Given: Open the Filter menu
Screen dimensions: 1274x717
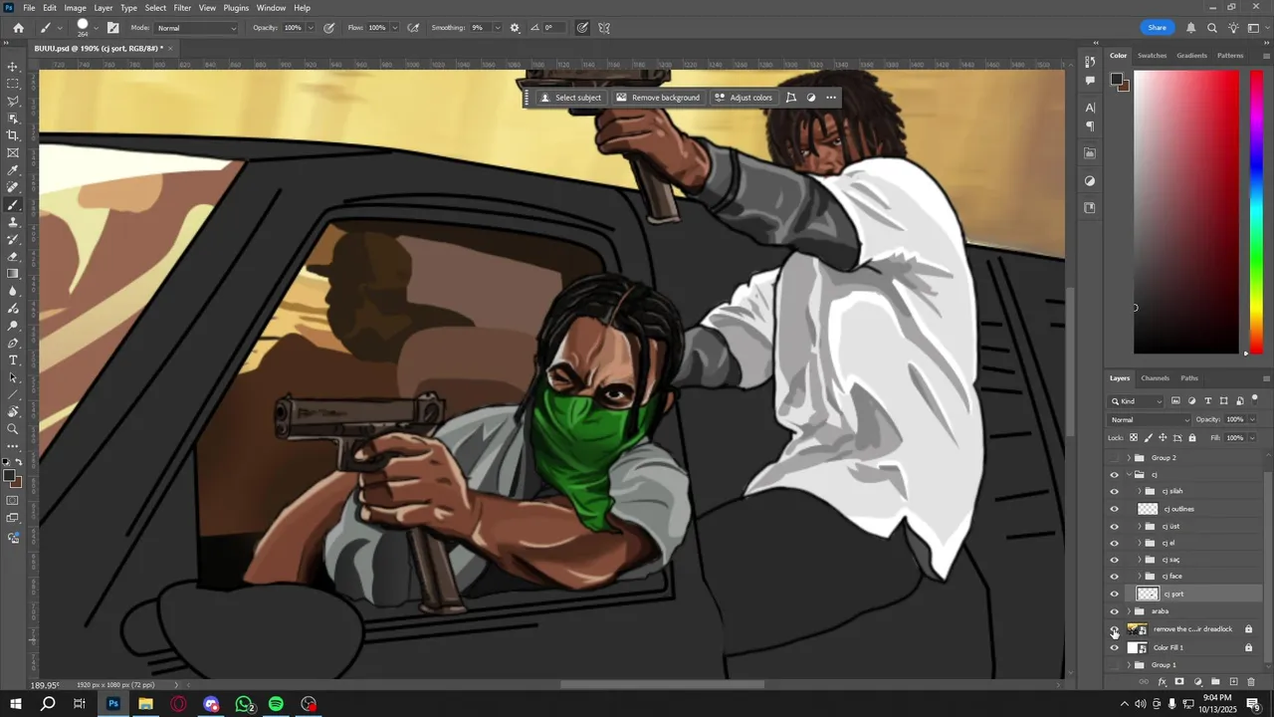Looking at the screenshot, I should click(182, 7).
